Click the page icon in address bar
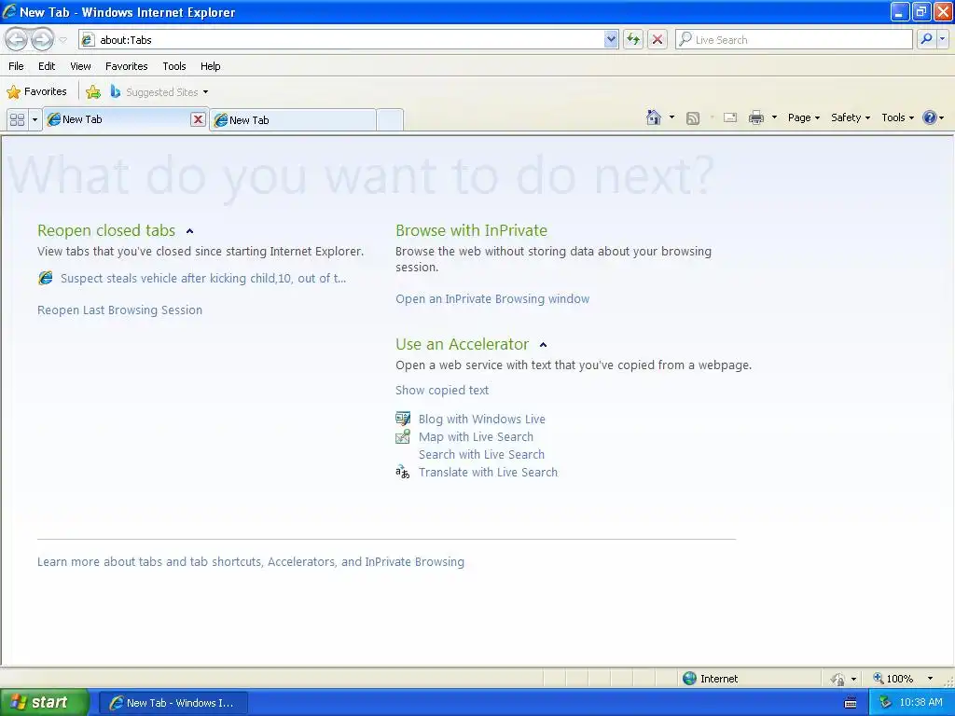 pyautogui.click(x=89, y=39)
